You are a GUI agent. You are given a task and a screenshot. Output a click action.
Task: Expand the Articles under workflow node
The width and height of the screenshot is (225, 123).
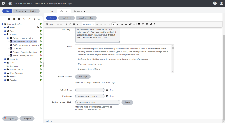click(8, 38)
